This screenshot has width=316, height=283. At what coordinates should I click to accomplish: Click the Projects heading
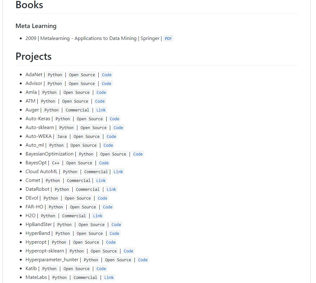pos(34,56)
